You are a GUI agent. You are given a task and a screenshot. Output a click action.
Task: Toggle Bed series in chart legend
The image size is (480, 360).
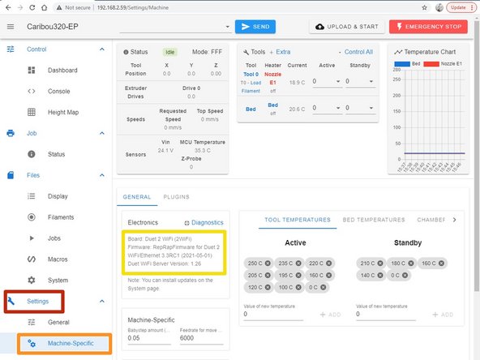coord(408,64)
